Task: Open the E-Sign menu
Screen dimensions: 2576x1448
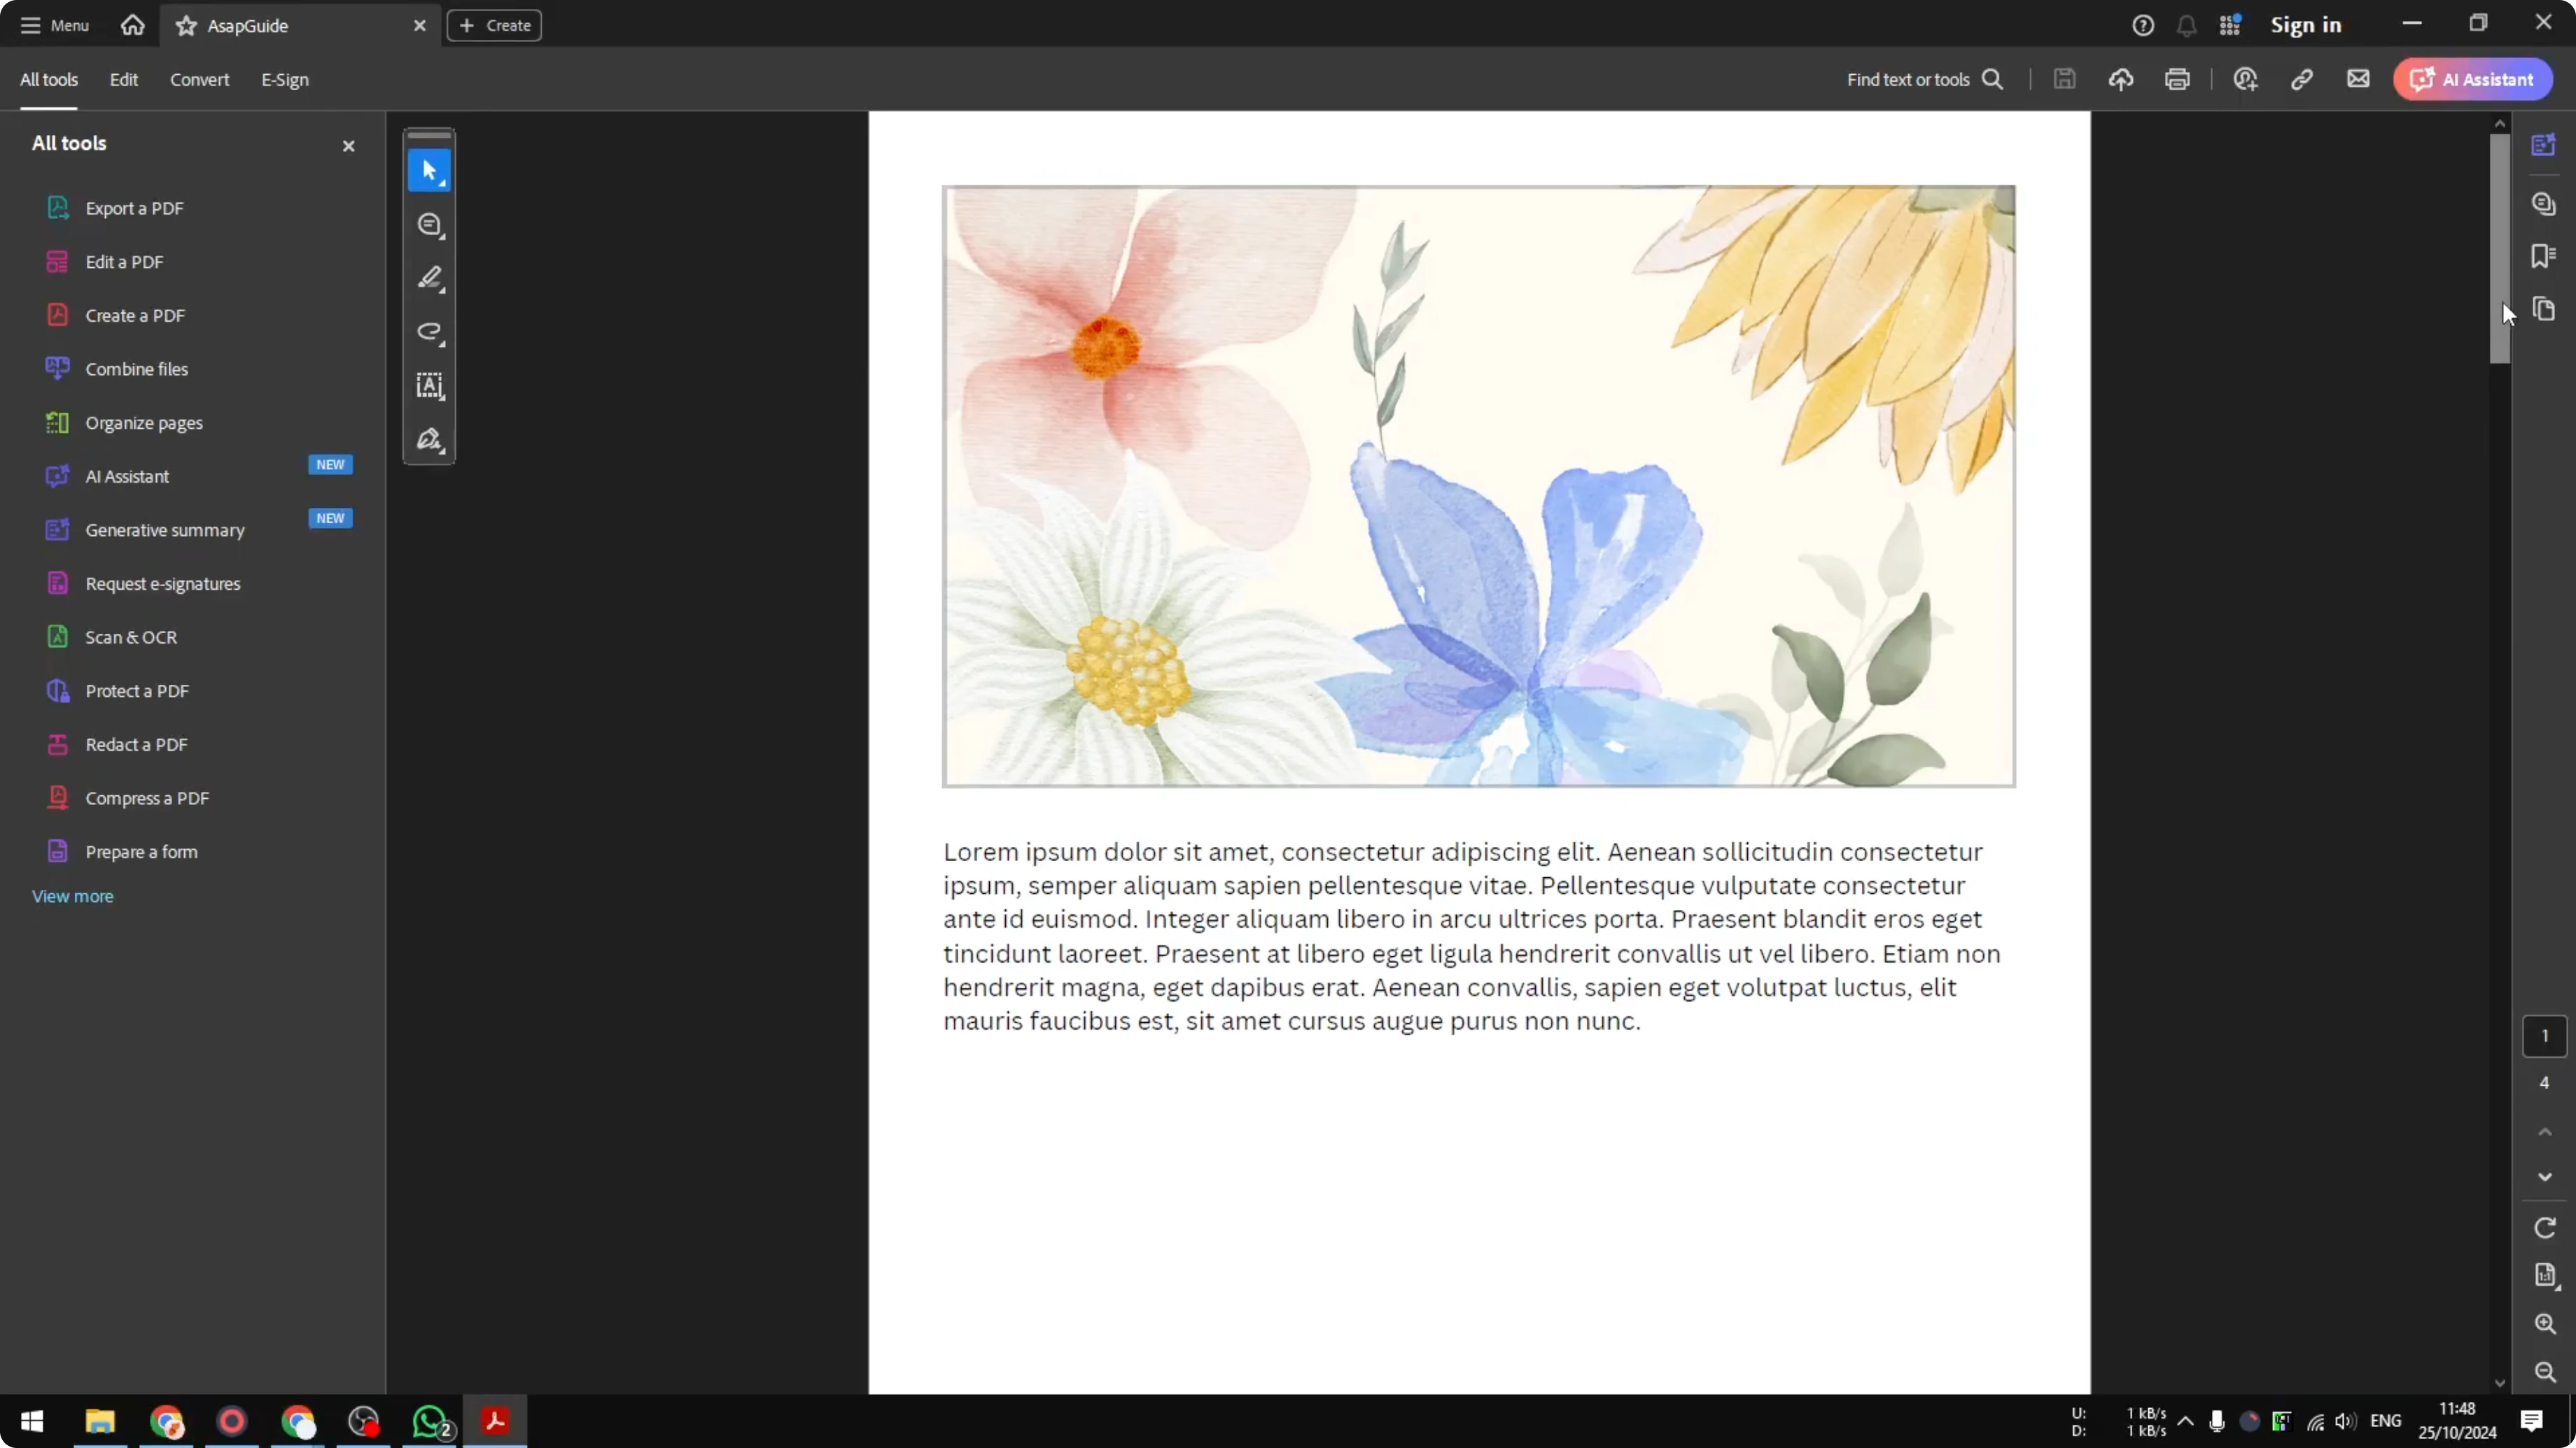Action: point(284,80)
